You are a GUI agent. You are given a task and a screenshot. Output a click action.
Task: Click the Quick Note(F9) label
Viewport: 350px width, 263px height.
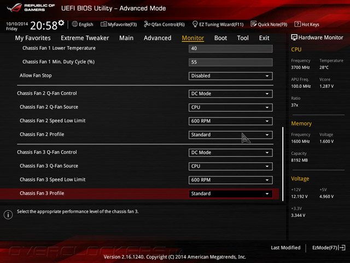(x=272, y=24)
